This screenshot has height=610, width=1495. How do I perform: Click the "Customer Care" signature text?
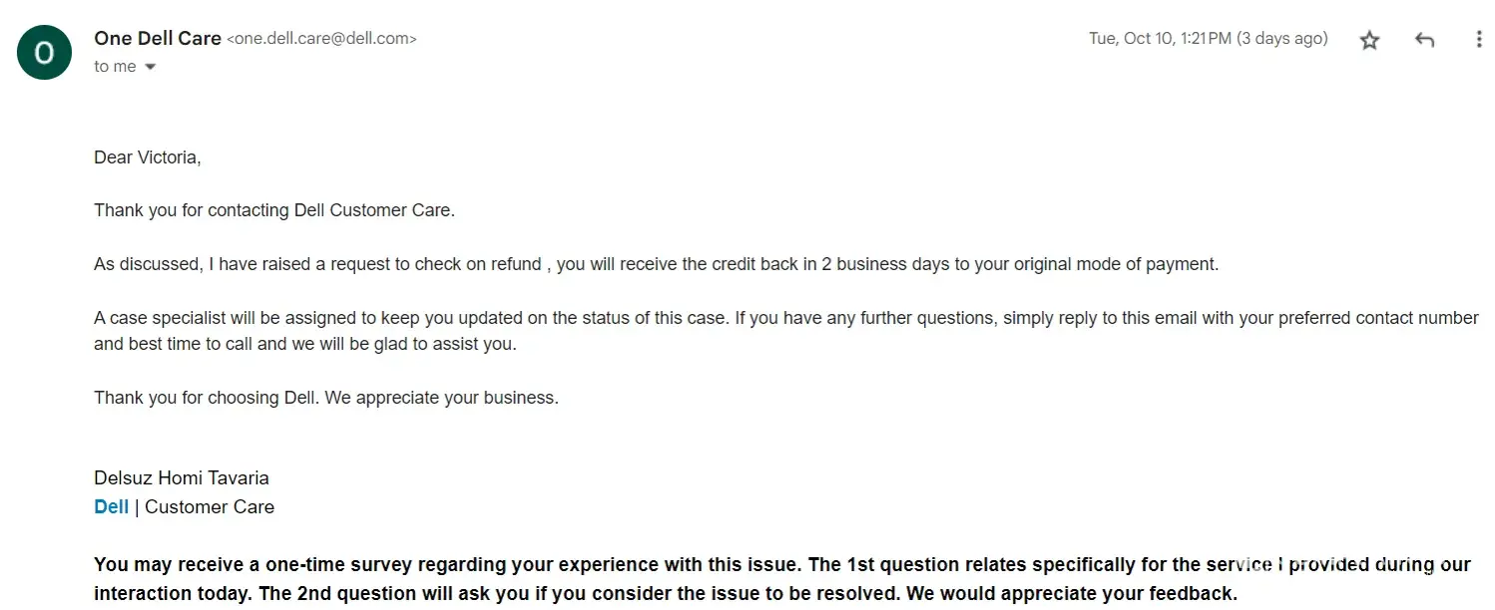click(210, 506)
